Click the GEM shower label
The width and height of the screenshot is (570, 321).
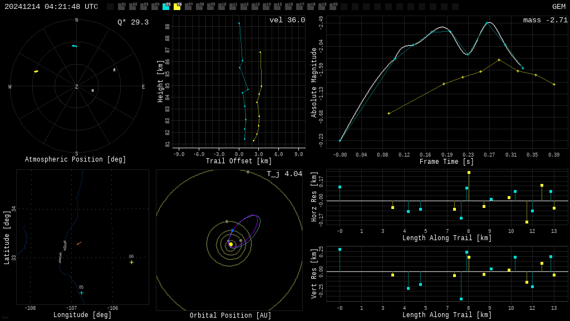(x=558, y=7)
